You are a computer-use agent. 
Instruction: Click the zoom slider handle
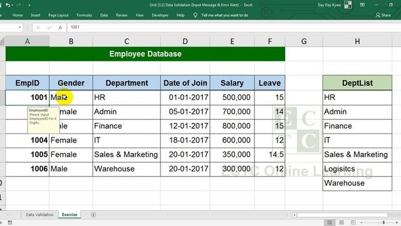point(383,222)
